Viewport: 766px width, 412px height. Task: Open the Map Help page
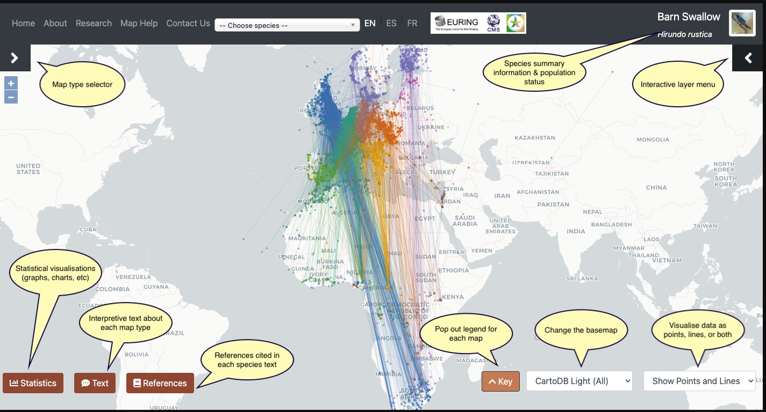(x=139, y=23)
